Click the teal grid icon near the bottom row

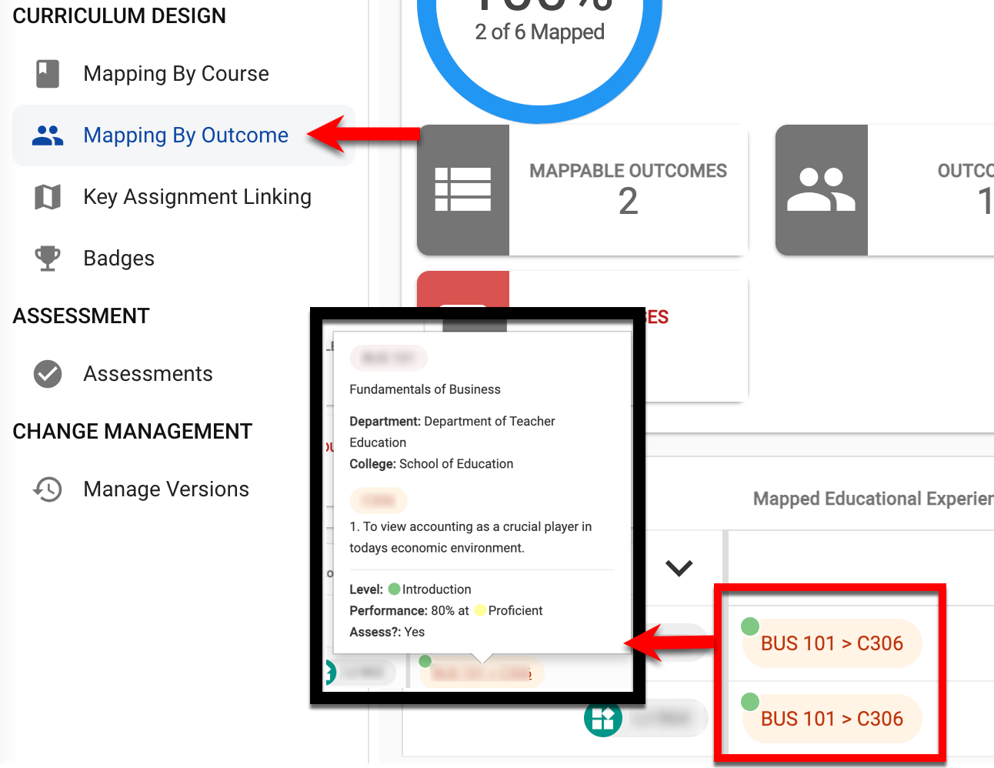[603, 718]
